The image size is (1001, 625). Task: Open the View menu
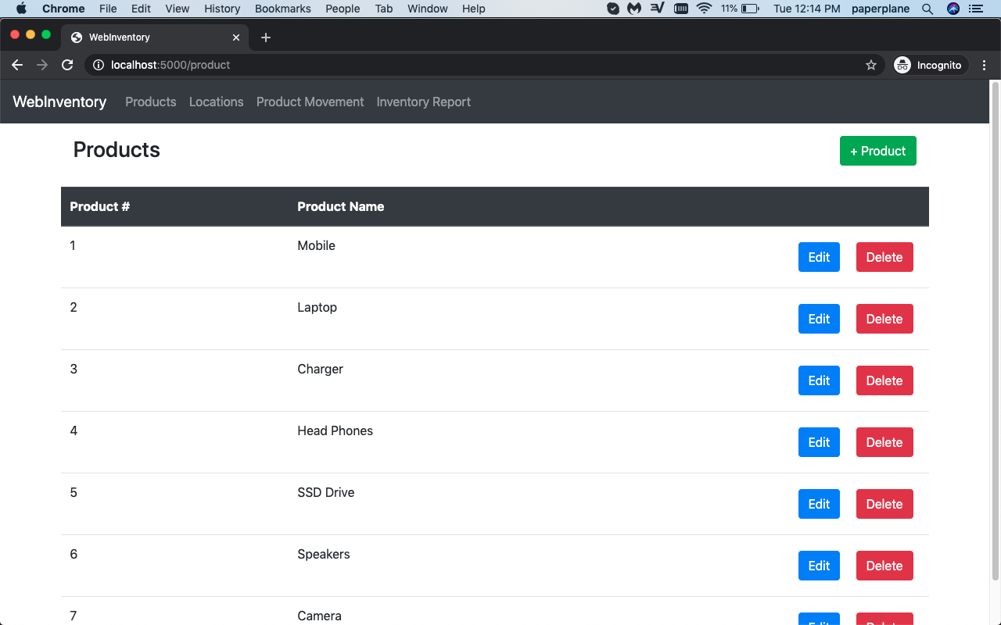178,9
